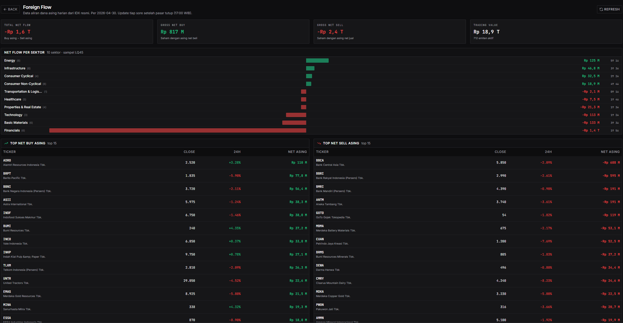Screen dimensions: 623x323
Task: Click the Energy sector row label
Action: 10,61
